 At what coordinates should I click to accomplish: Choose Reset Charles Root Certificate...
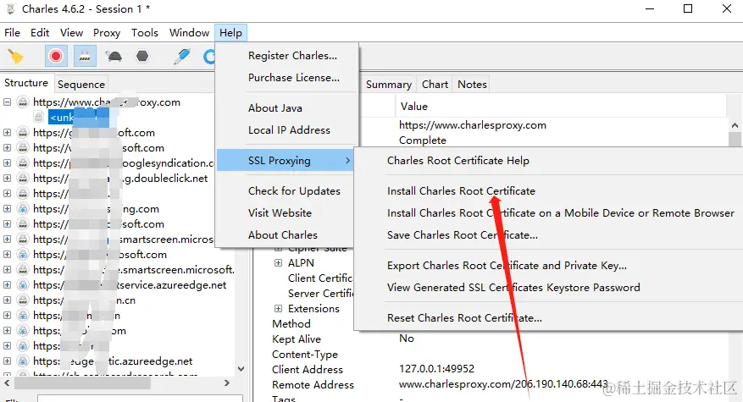tap(464, 317)
